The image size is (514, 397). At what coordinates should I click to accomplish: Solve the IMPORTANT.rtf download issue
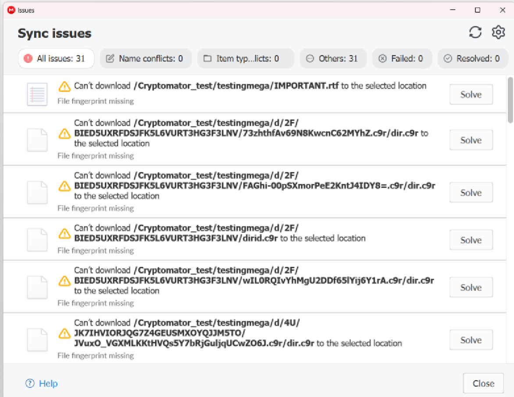pyautogui.click(x=471, y=94)
